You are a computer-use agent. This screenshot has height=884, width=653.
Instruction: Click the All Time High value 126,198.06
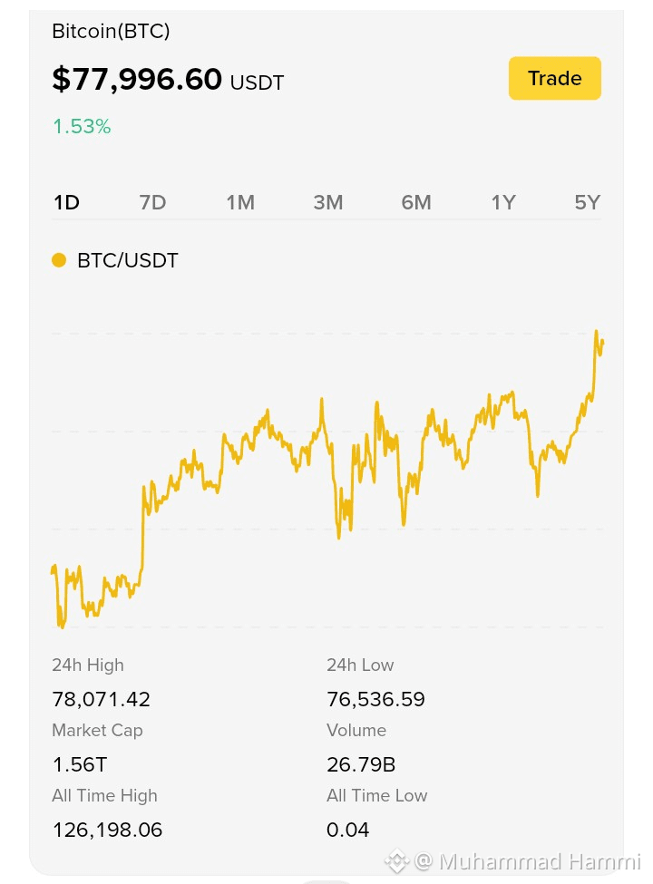tap(107, 830)
